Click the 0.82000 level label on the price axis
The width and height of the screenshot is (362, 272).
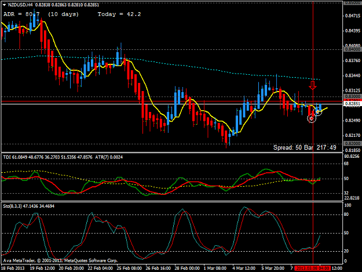click(x=353, y=143)
